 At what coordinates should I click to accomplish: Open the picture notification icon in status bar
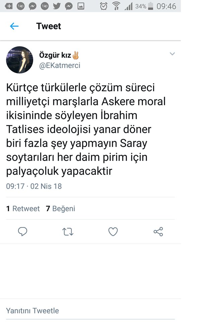coord(81,6)
